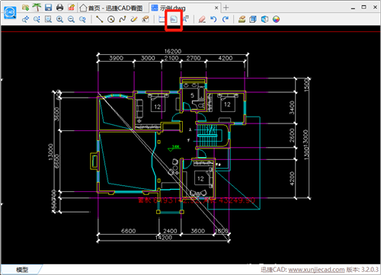This screenshot has width=381, height=275.
Task: Select the distance measurement tool
Action: (x=162, y=19)
